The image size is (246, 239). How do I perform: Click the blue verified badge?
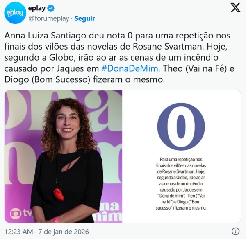(51, 8)
